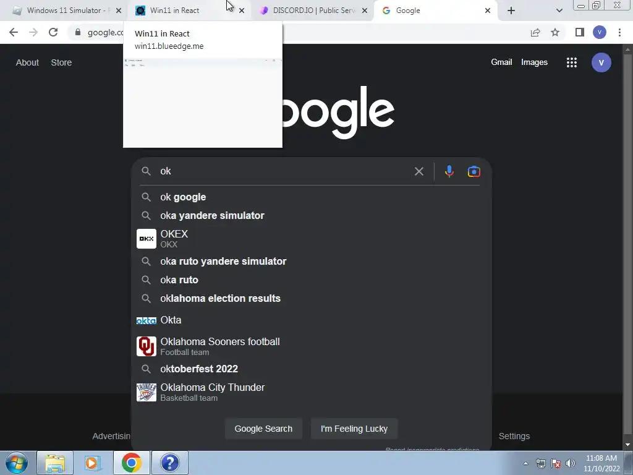Open the Store link
633x475 pixels.
(61, 62)
